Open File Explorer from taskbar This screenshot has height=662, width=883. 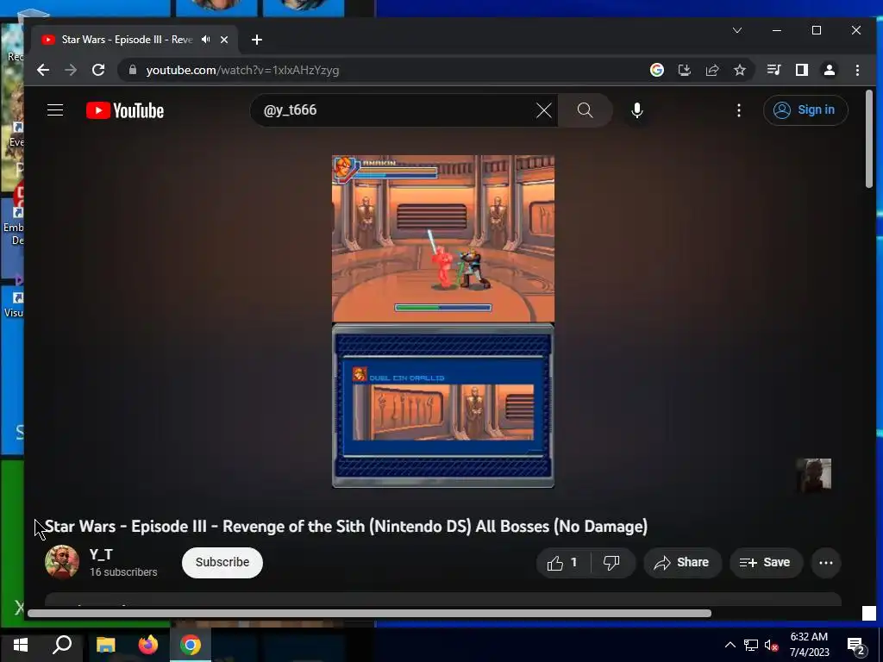point(105,645)
